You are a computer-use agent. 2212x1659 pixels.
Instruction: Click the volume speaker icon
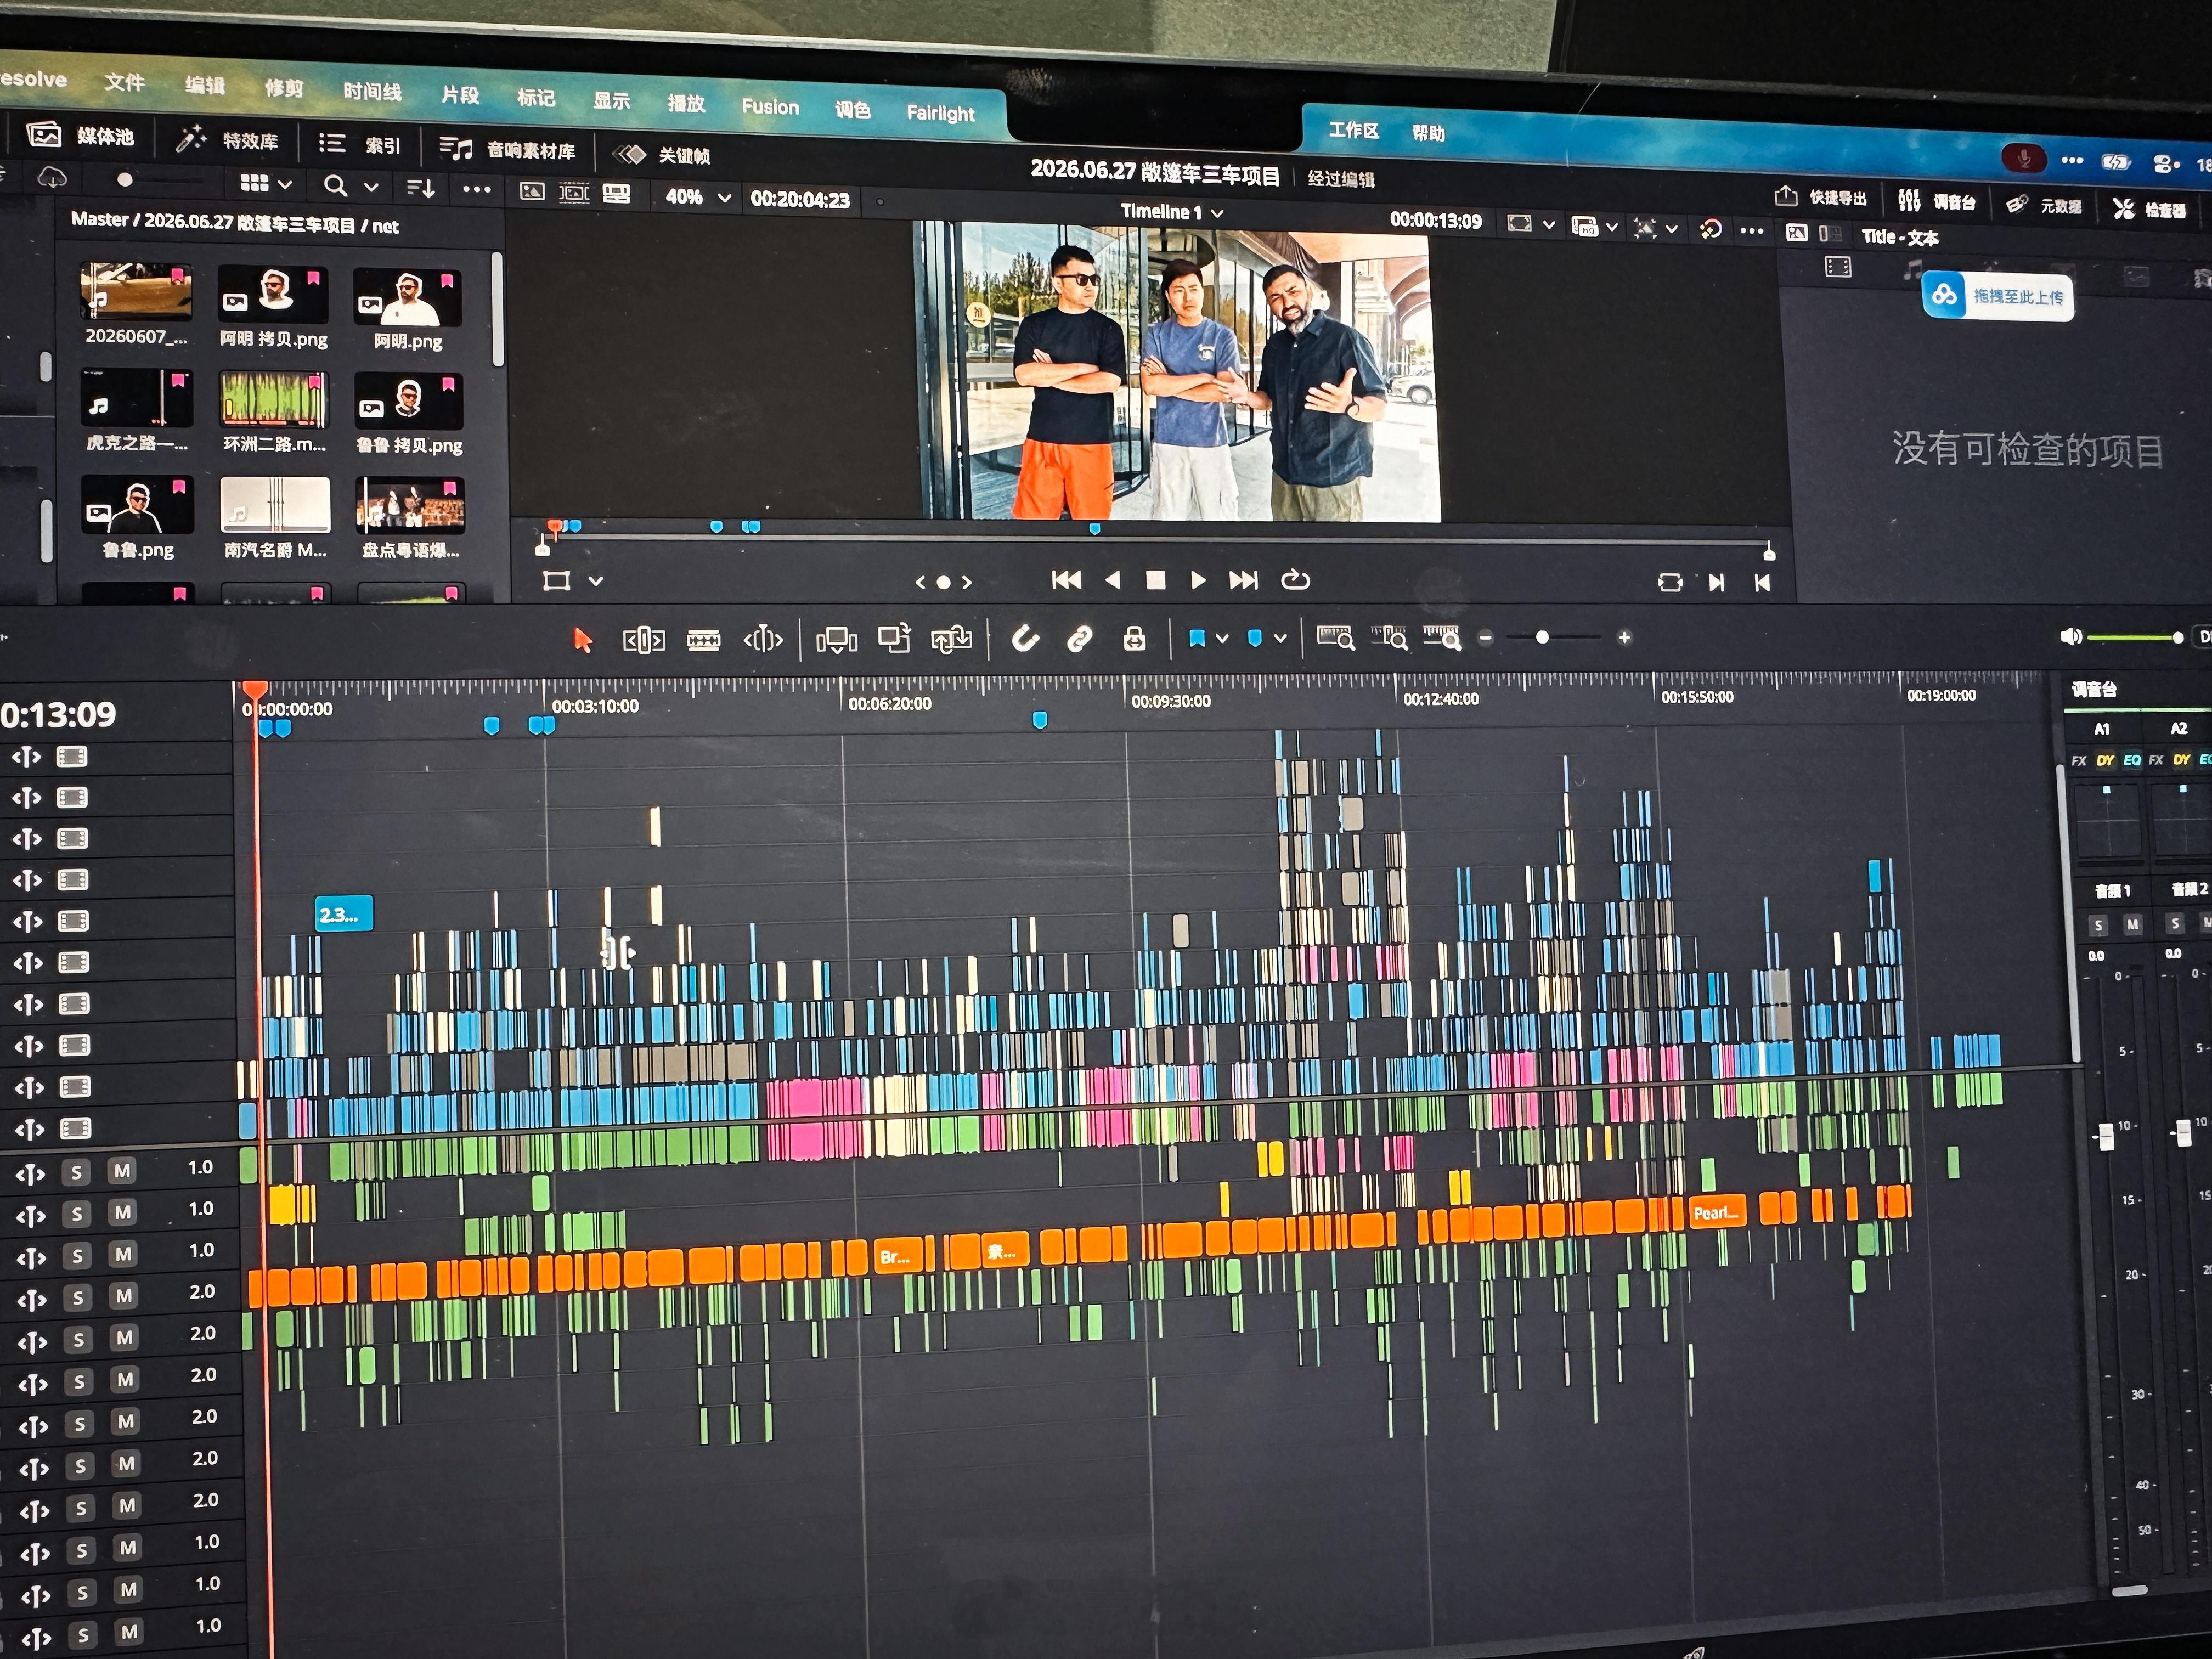[x=2070, y=637]
